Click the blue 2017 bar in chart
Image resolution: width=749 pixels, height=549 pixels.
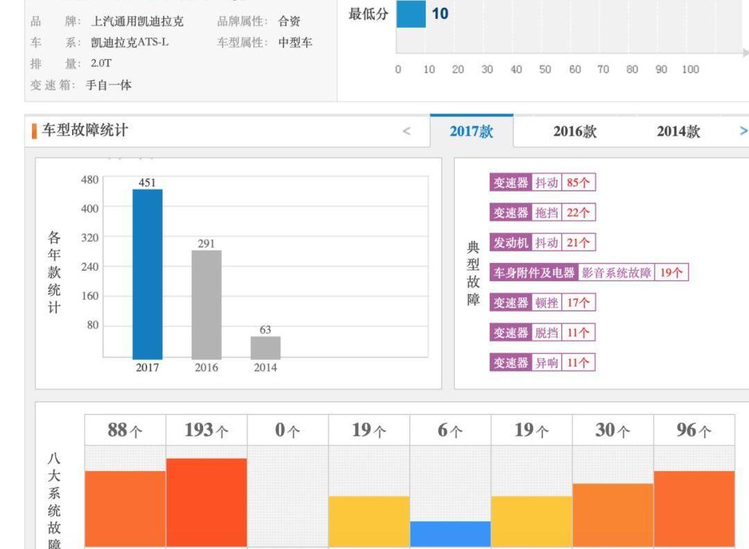pos(147,274)
